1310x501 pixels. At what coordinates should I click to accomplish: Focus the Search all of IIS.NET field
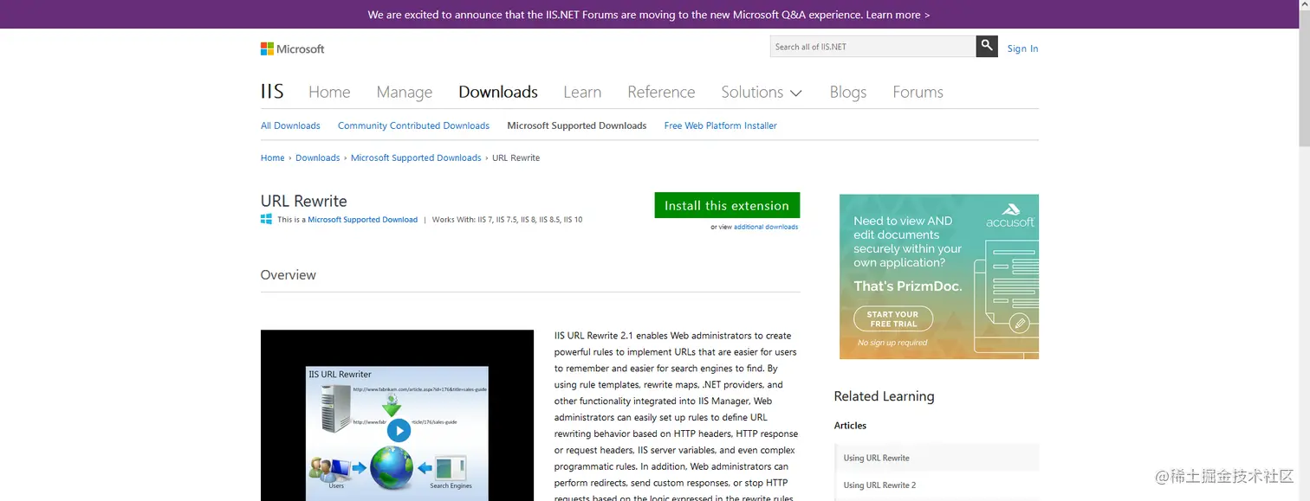[x=872, y=47]
